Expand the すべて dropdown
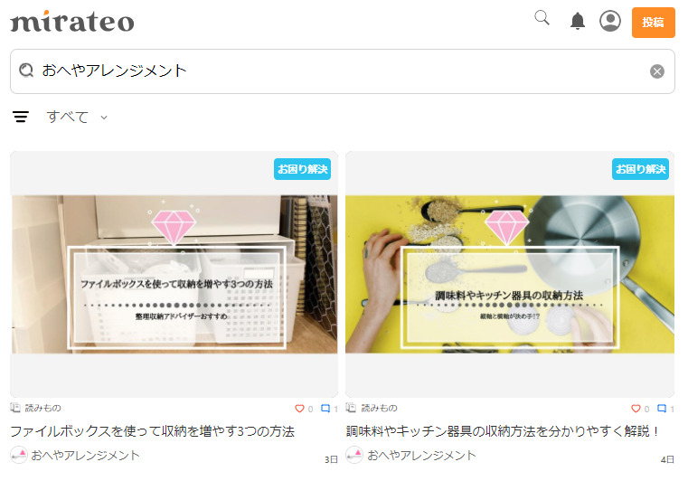688x481 pixels. click(77, 117)
